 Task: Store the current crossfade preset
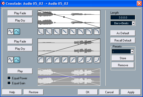(123, 58)
